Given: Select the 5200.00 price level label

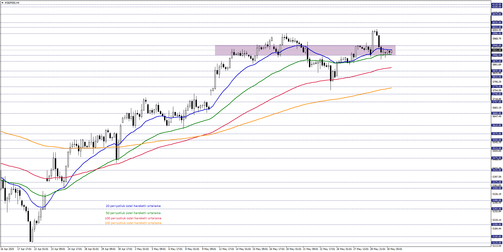Looking at the screenshot, I should 497,225.
